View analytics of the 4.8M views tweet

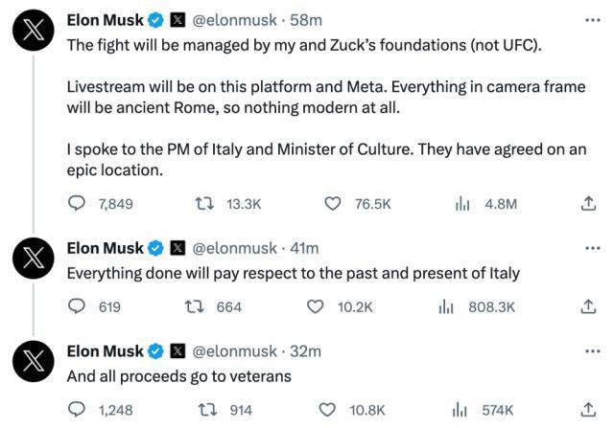[x=464, y=204]
